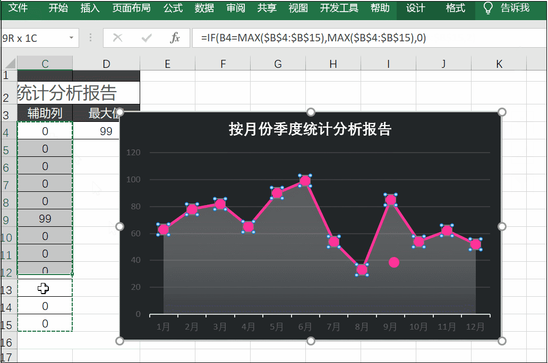The height and width of the screenshot is (363, 548).
Task: Click the chart title 按月份季度统计分析报告
Action: [310, 129]
